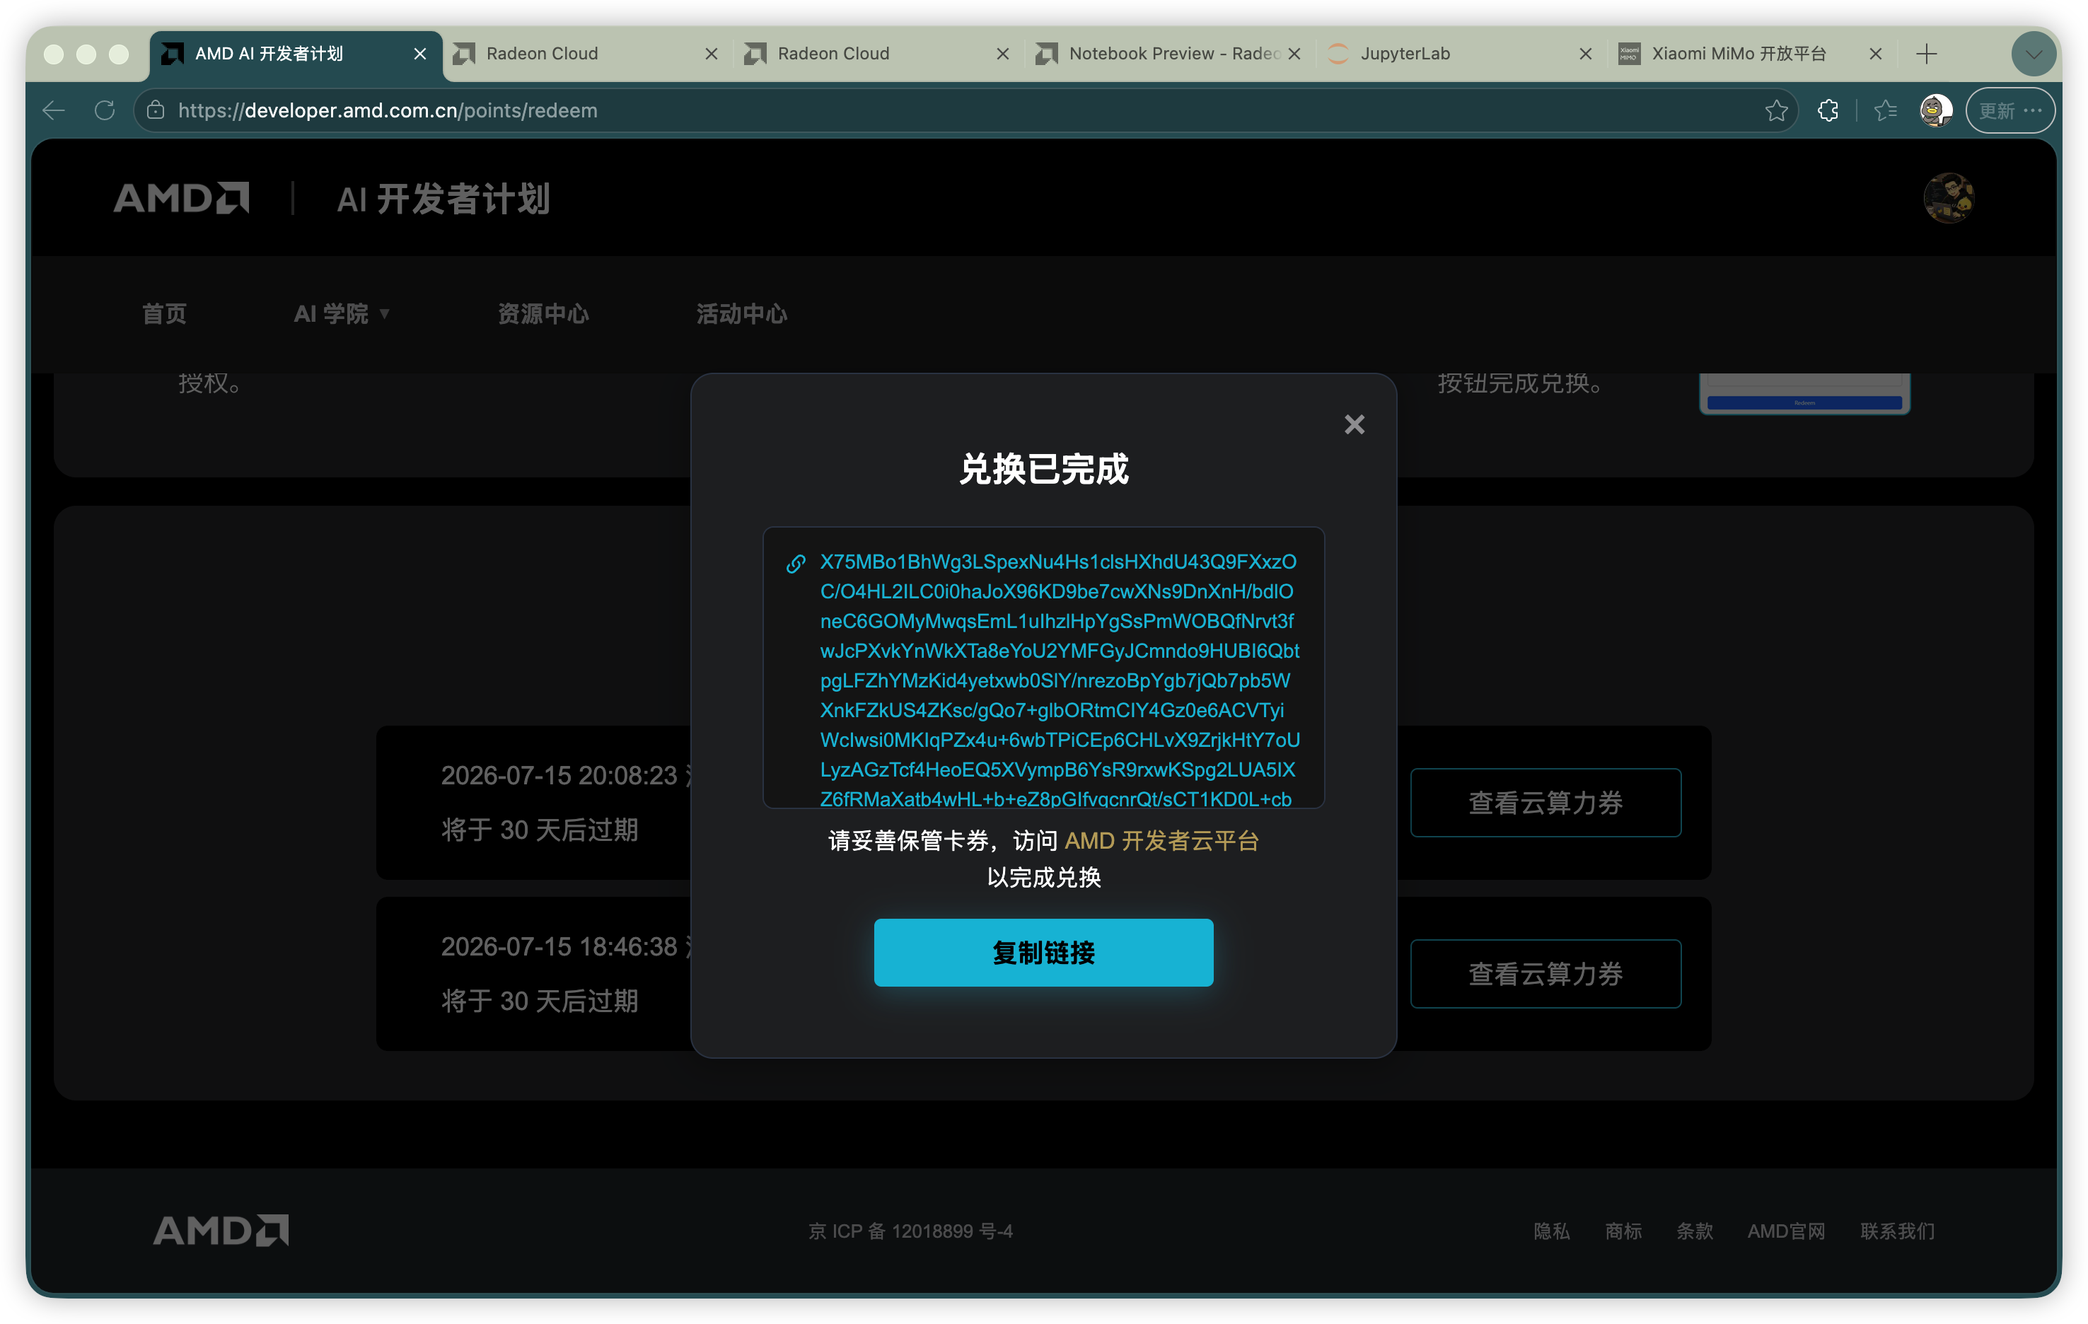Open the AMD 开发者云平台 link
The image size is (2088, 1324).
coord(1161,840)
